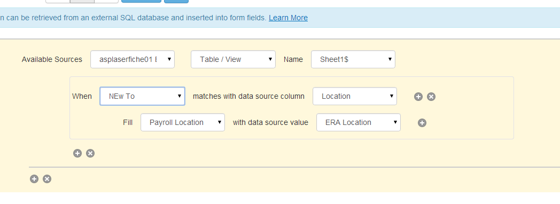This screenshot has height=204, width=560.
Task: Open the ERA Location data source value dropdown
Action: [359, 122]
